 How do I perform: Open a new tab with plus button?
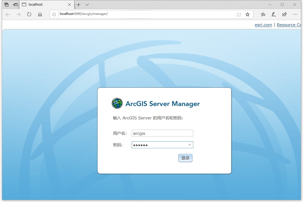pos(78,5)
